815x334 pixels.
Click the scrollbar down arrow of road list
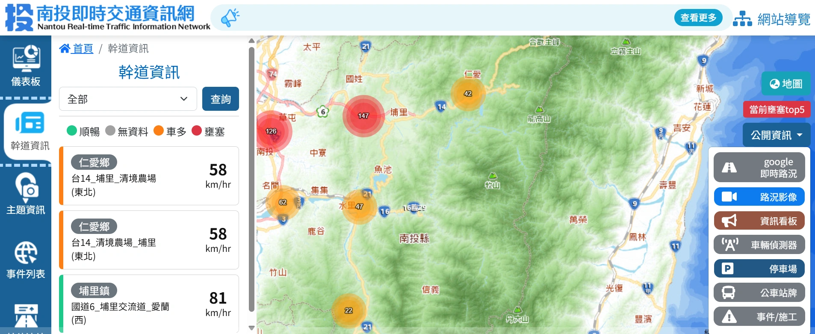coord(252,328)
